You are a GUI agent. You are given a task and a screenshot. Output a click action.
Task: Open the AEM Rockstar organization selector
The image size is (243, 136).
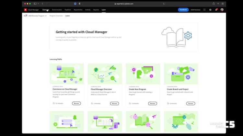(x=195, y=10)
